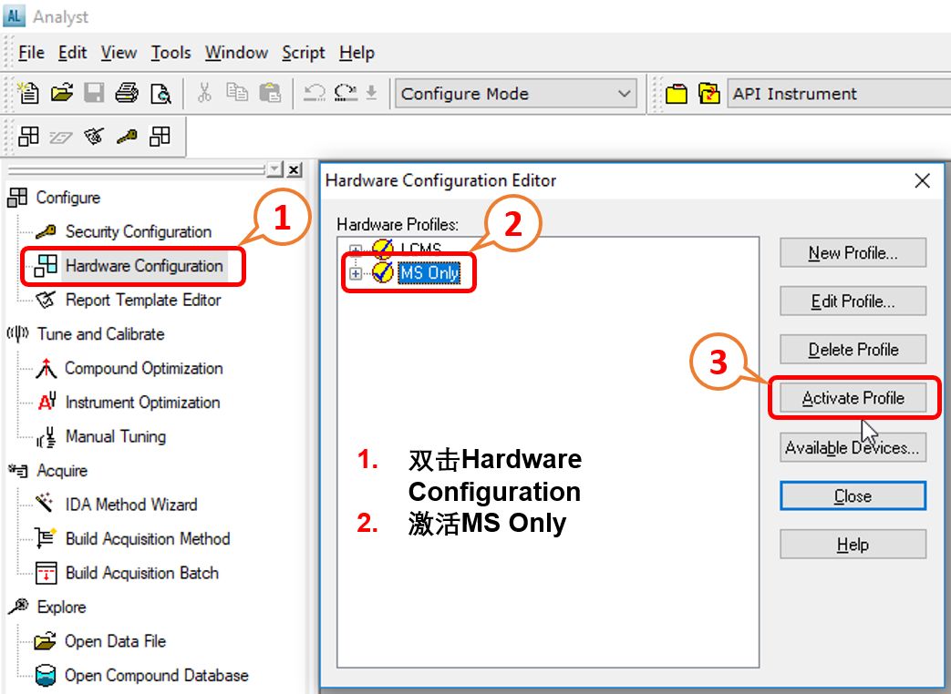Open the Window menu
The width and height of the screenshot is (951, 694).
tap(236, 53)
